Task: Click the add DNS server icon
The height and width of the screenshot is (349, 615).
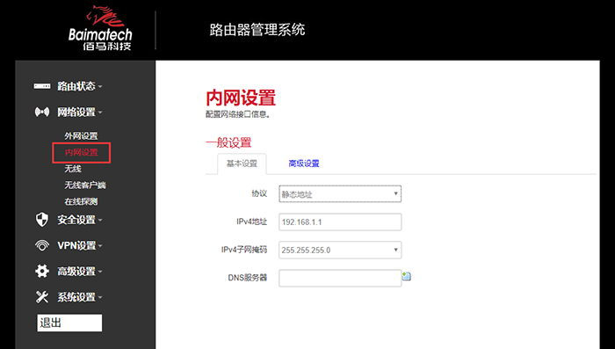Action: click(x=406, y=276)
